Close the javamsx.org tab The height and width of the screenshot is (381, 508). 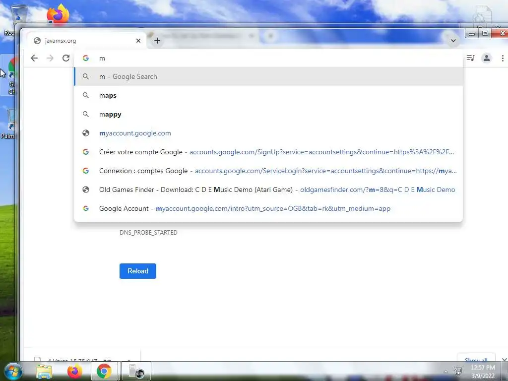pyautogui.click(x=138, y=41)
